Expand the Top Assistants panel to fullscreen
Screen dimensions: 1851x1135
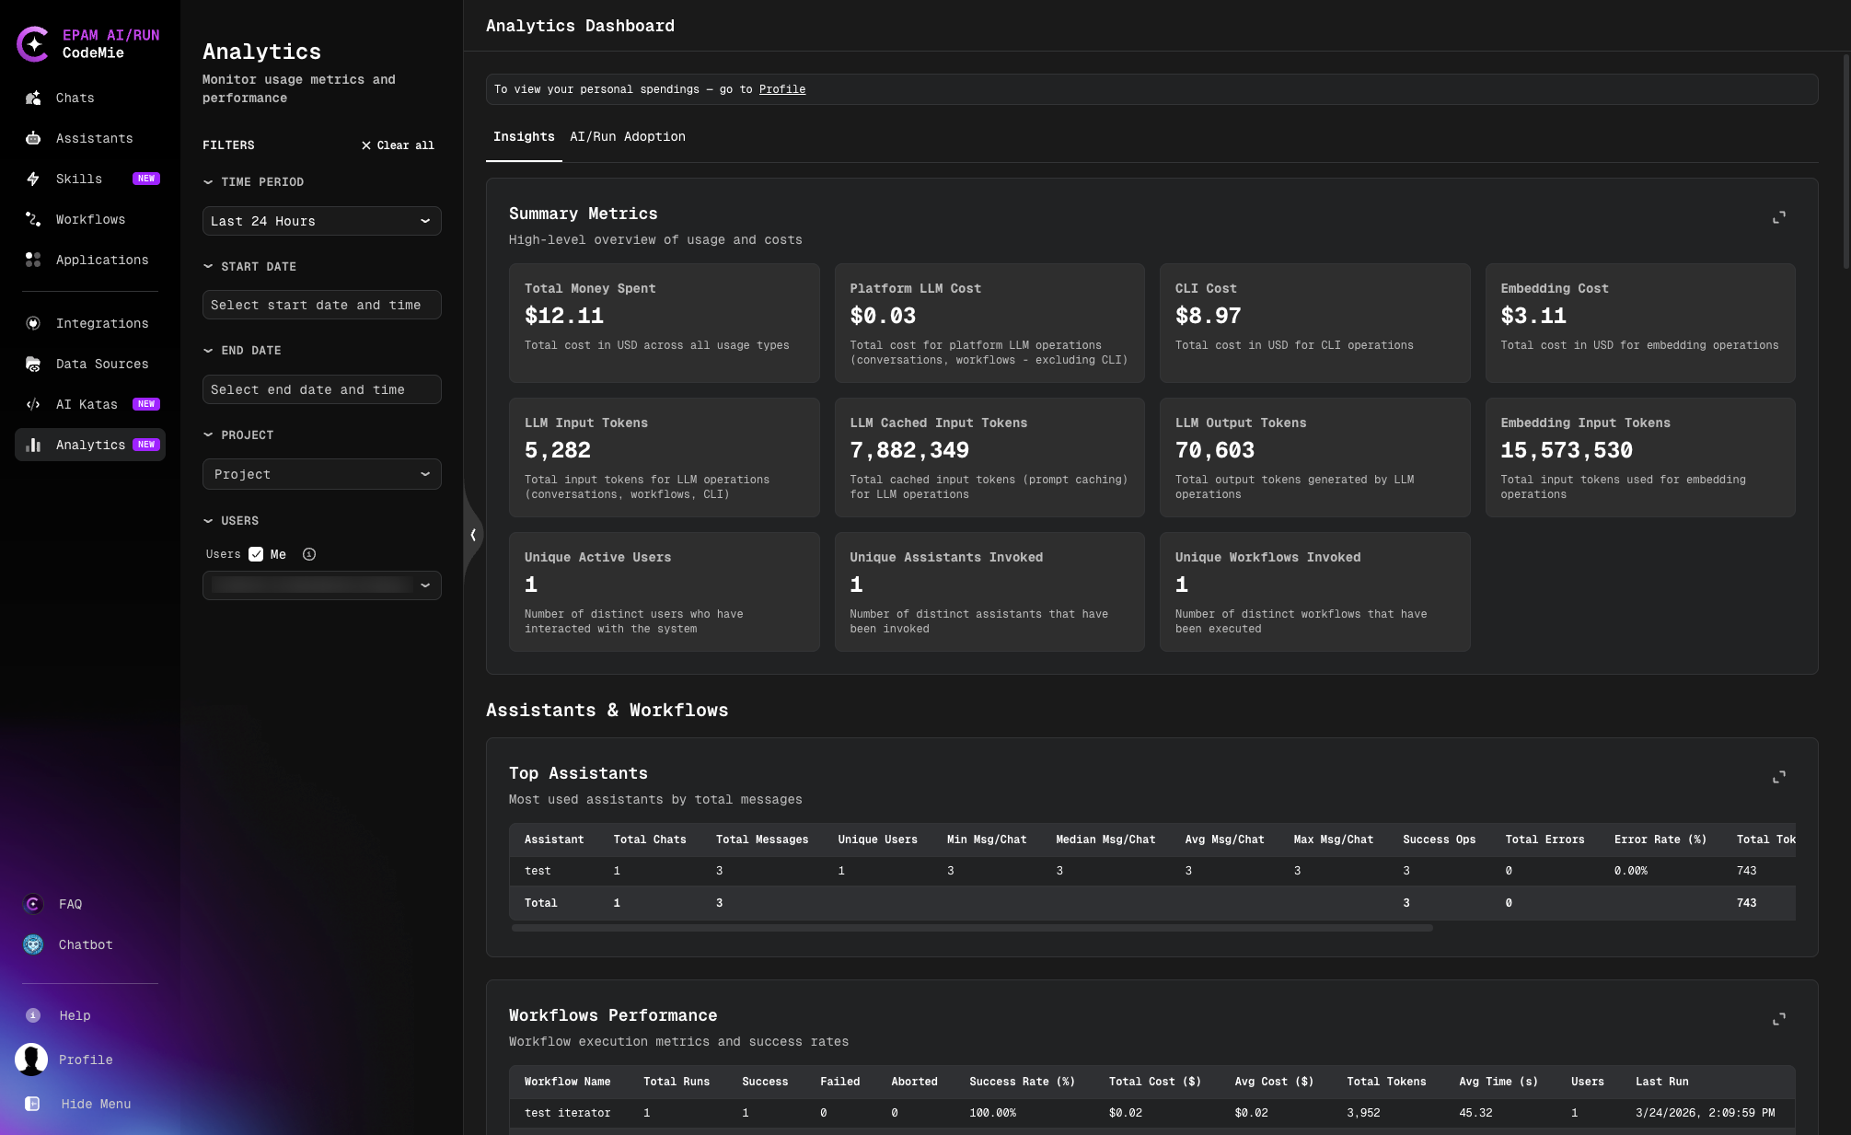tap(1779, 777)
